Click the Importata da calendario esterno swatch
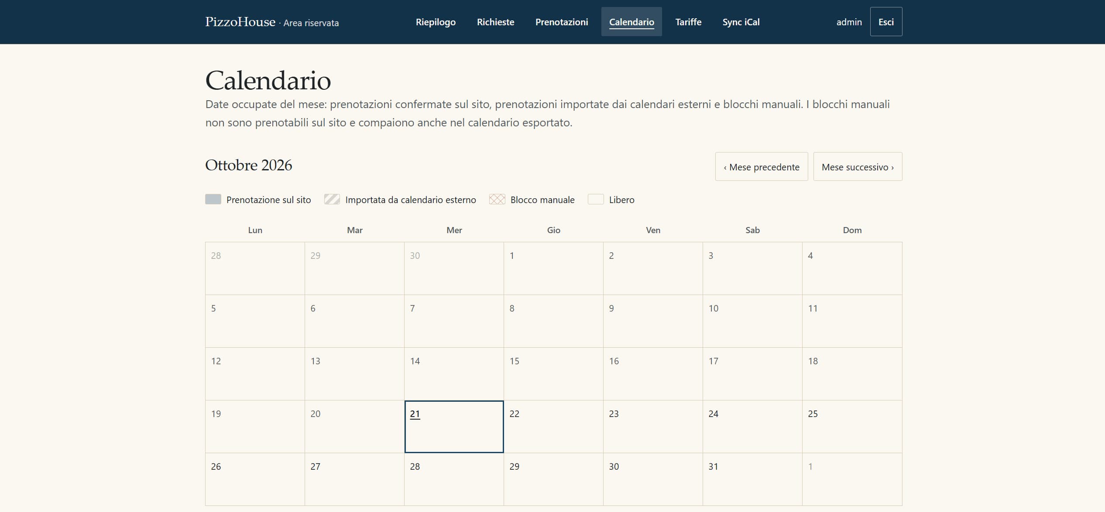Screen dimensions: 1105x512 point(332,200)
